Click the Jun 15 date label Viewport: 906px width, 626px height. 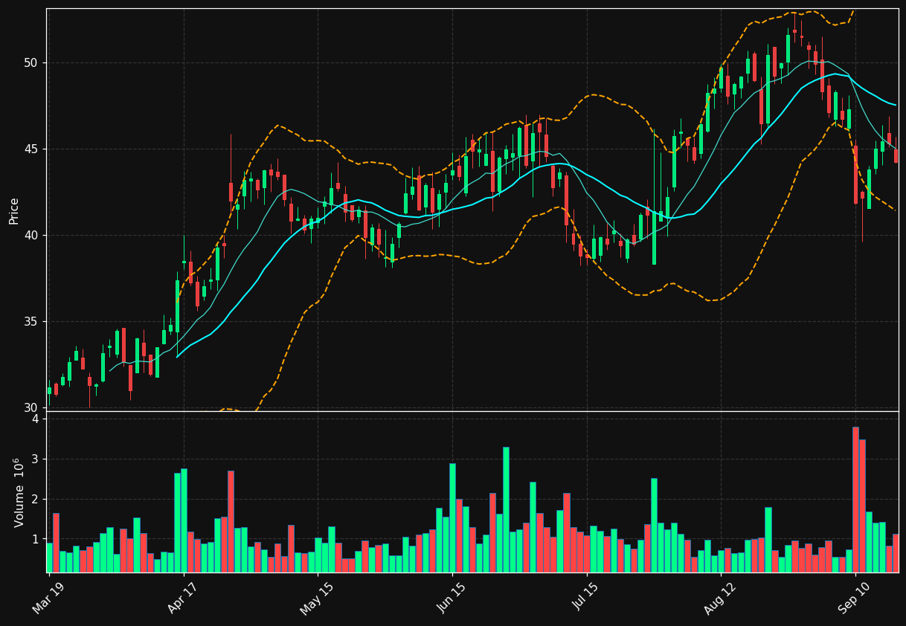click(451, 597)
